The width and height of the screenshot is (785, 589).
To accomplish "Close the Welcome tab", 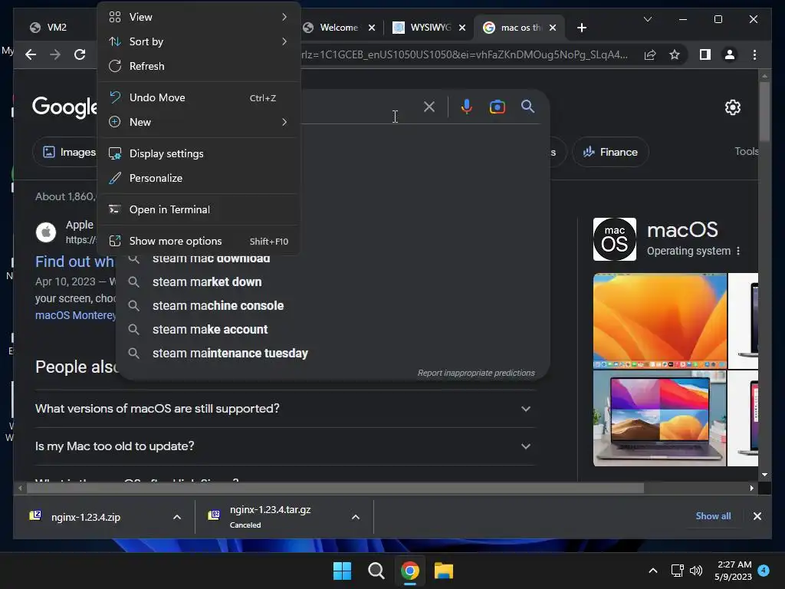I will [x=372, y=28].
